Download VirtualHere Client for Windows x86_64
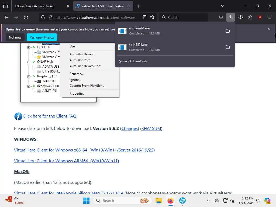The height and width of the screenshot is (207, 276). pos(84,150)
